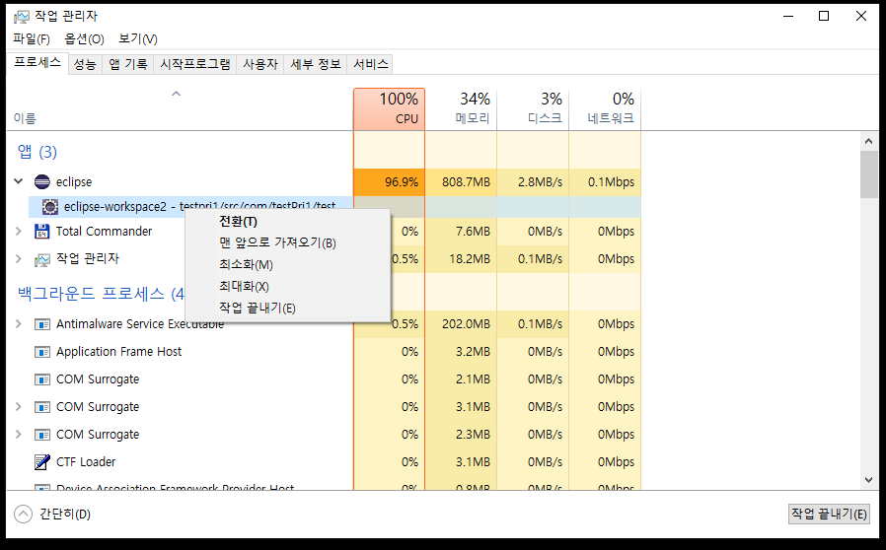Click the Total Commander 7.6MB memory cell
The width and height of the screenshot is (886, 550).
coord(461,231)
